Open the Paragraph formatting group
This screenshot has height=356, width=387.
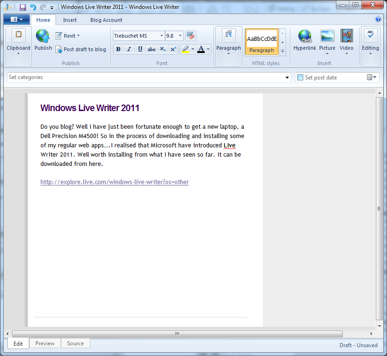(x=228, y=46)
